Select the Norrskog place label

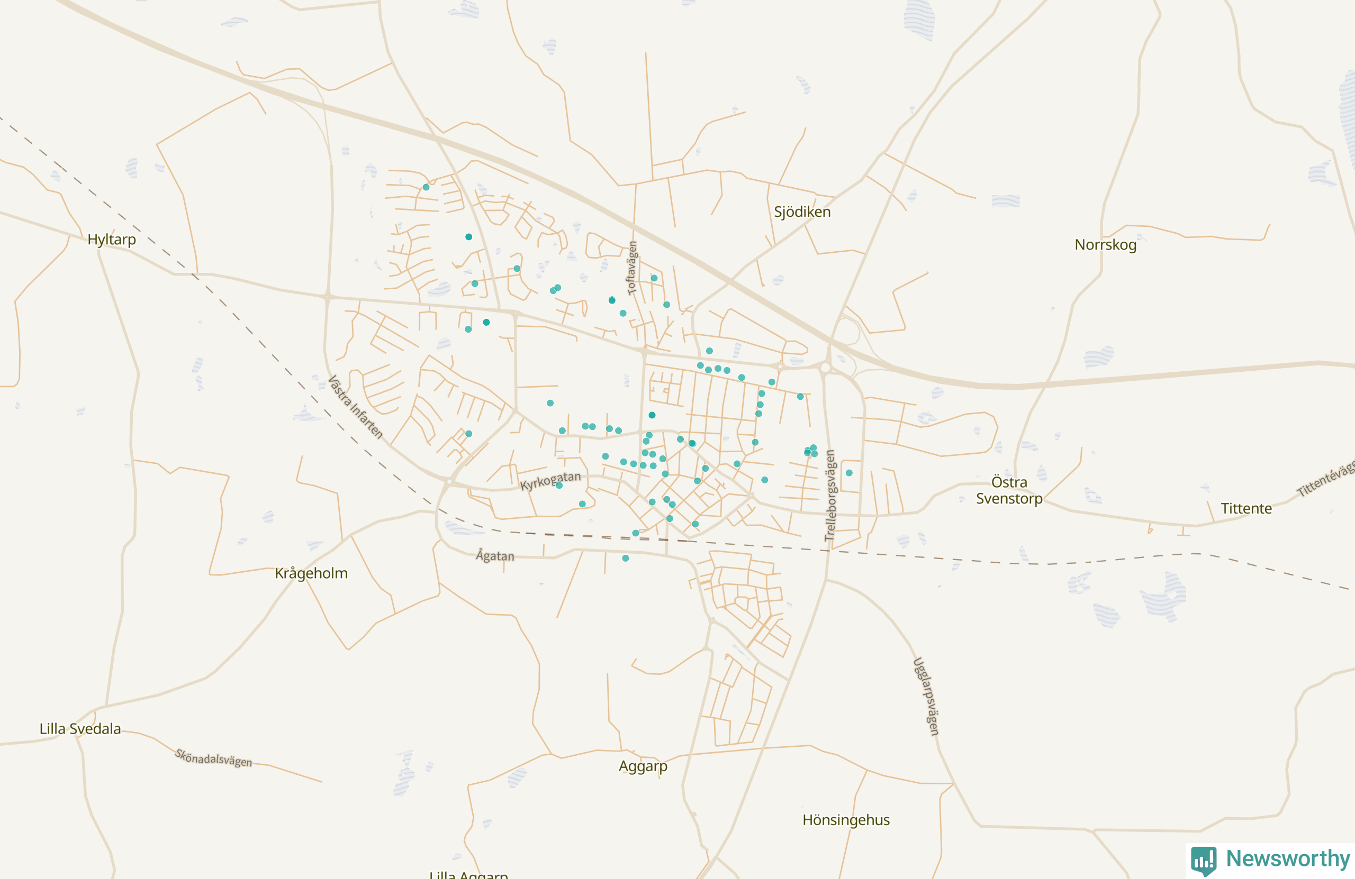[x=1105, y=245]
